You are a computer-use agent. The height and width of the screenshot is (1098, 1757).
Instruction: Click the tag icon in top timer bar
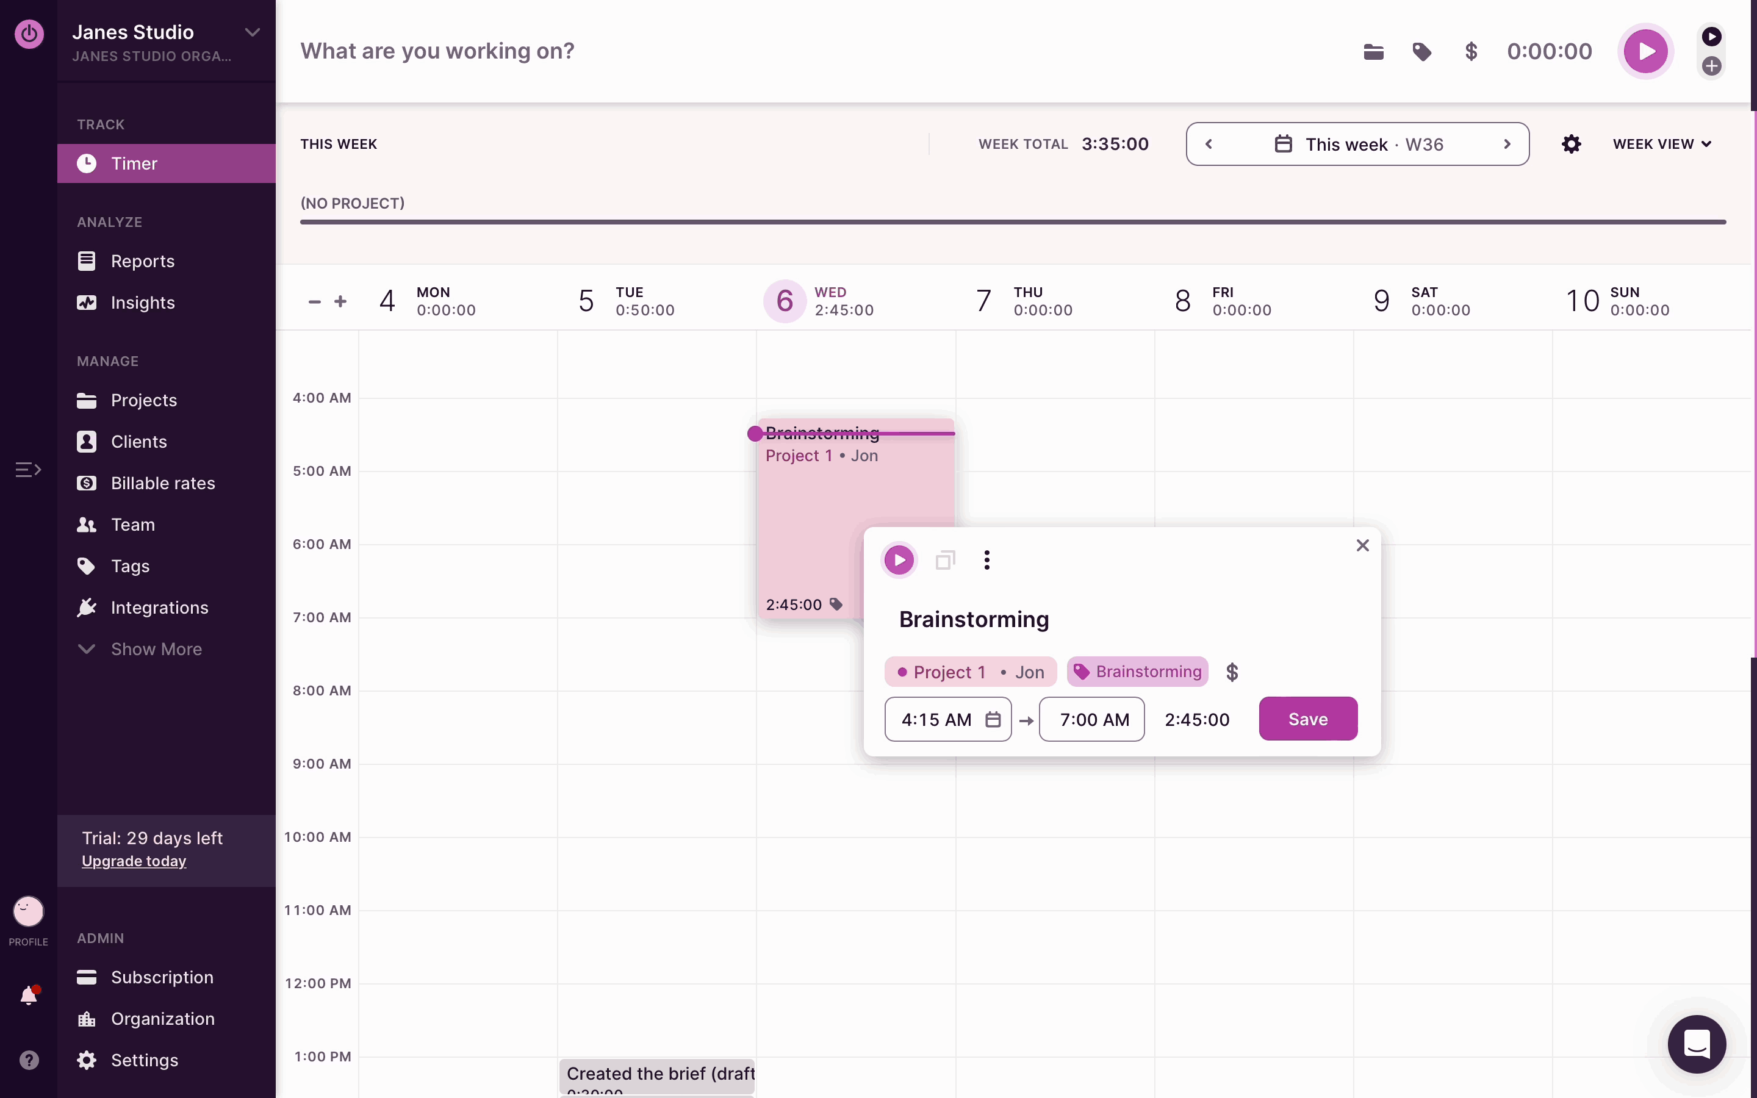click(1421, 52)
